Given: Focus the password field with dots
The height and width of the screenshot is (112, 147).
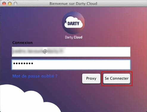Looking at the screenshot, I should point(71,65).
